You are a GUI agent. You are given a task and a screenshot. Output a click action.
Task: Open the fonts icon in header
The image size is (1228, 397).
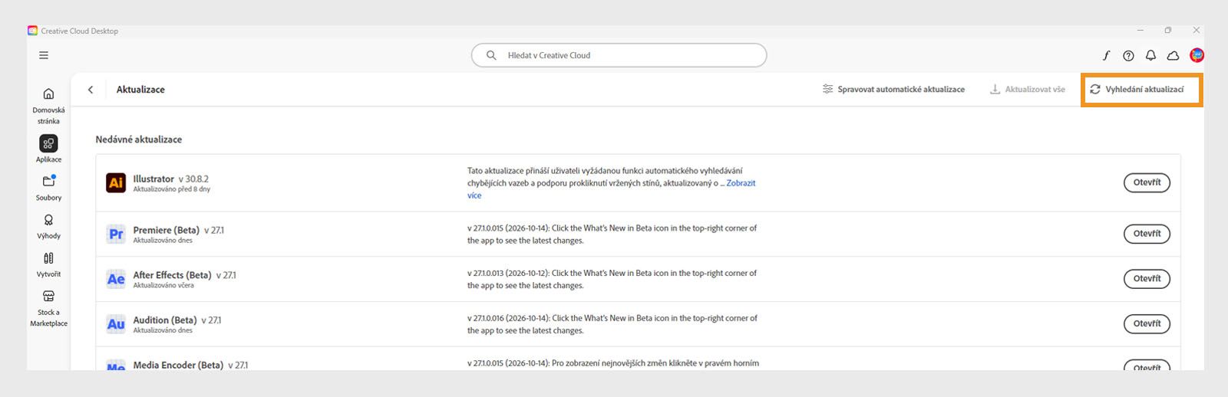tap(1106, 55)
